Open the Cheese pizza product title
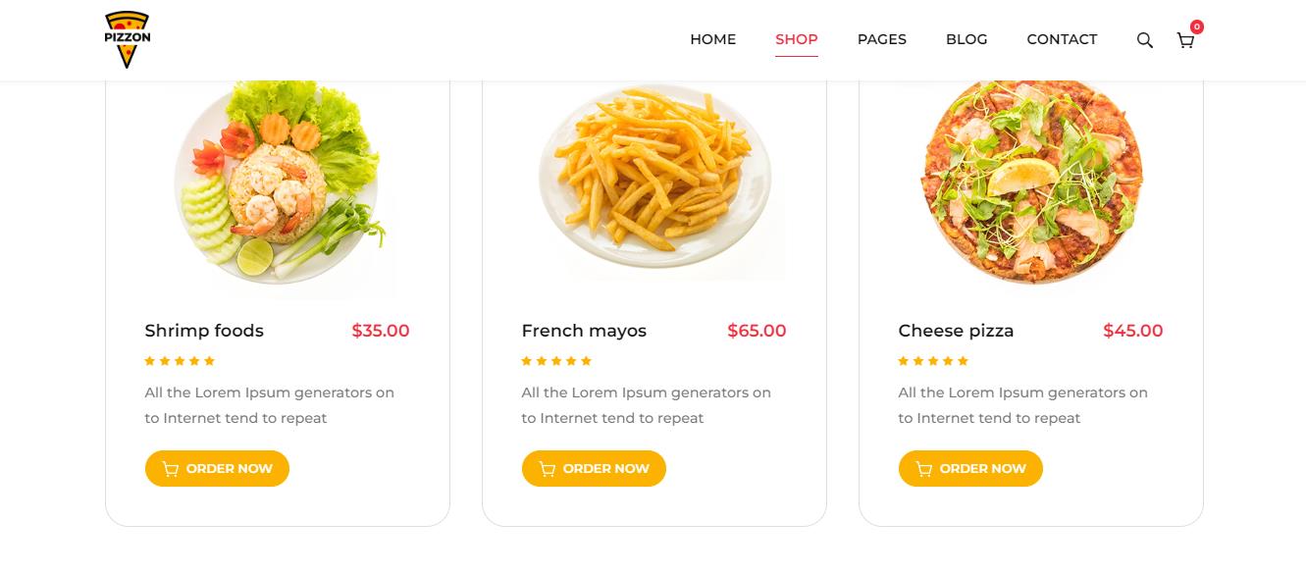The width and height of the screenshot is (1306, 574). coord(956,331)
